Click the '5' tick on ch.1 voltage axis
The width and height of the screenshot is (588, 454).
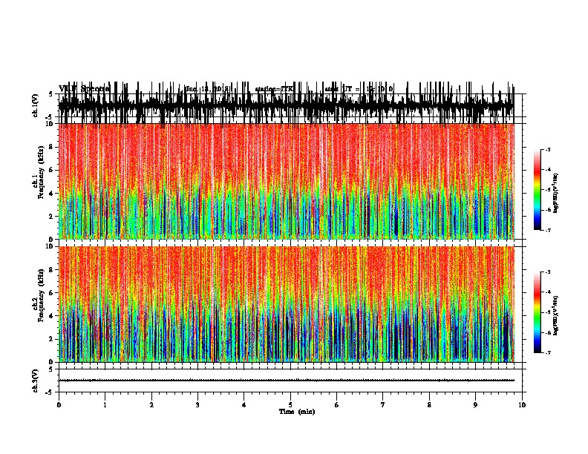coord(52,94)
